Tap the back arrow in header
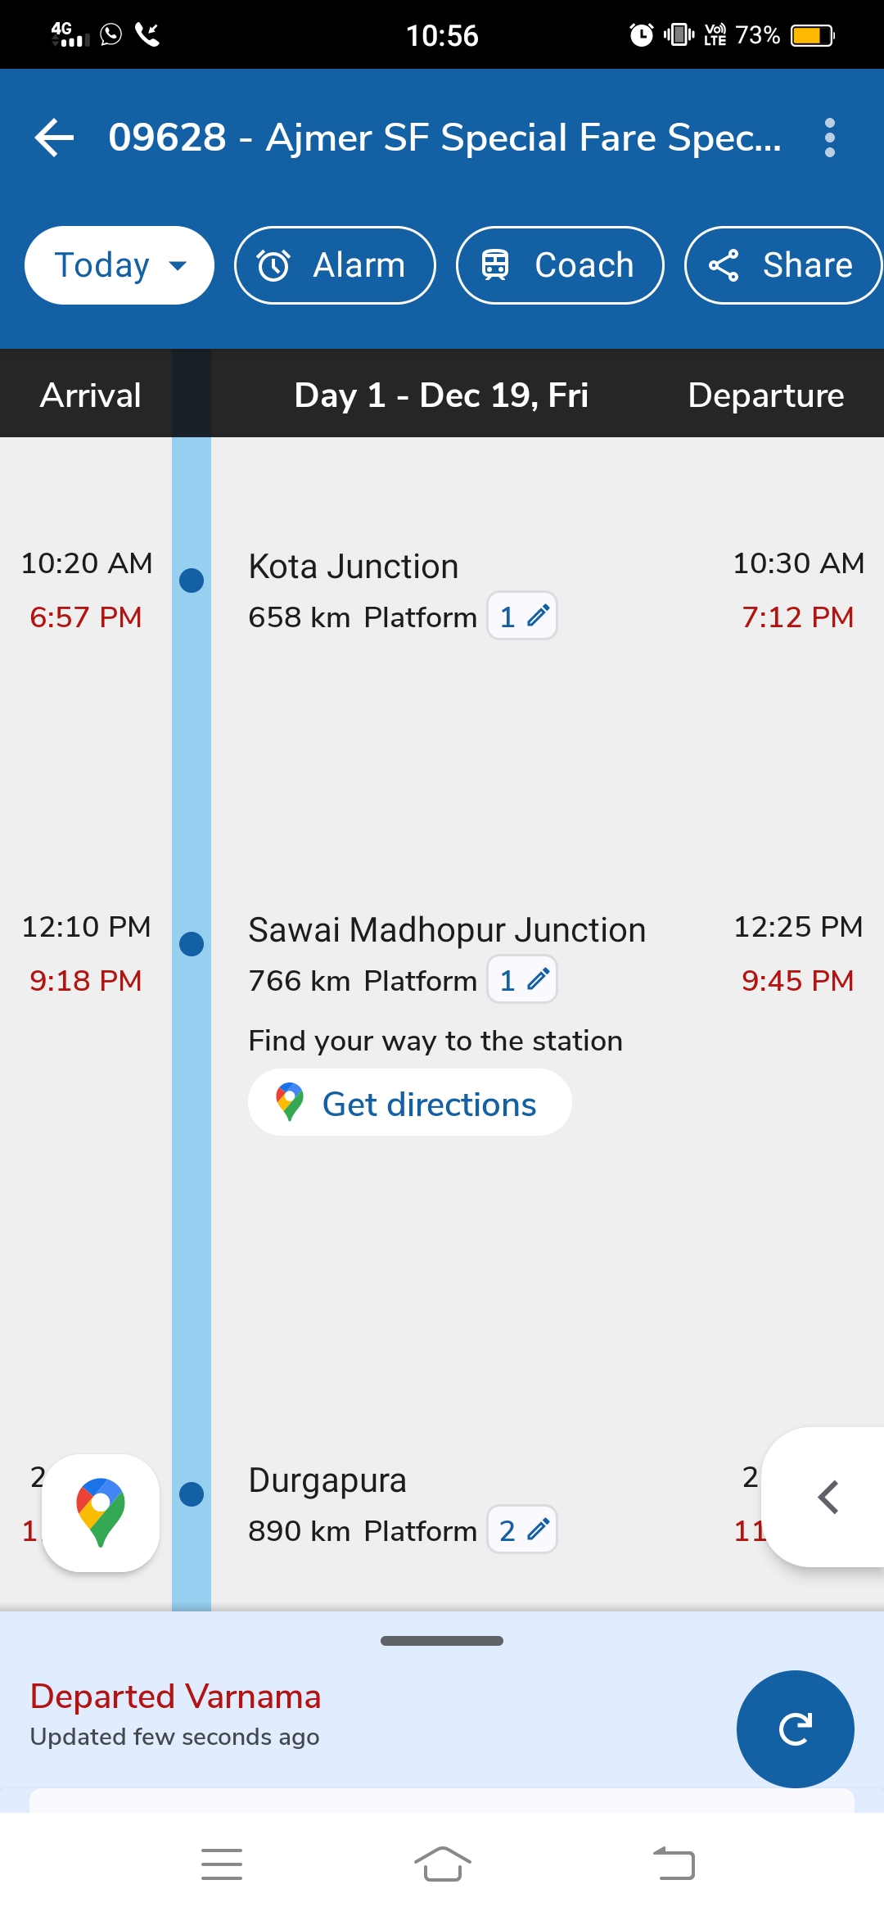 tap(55, 138)
